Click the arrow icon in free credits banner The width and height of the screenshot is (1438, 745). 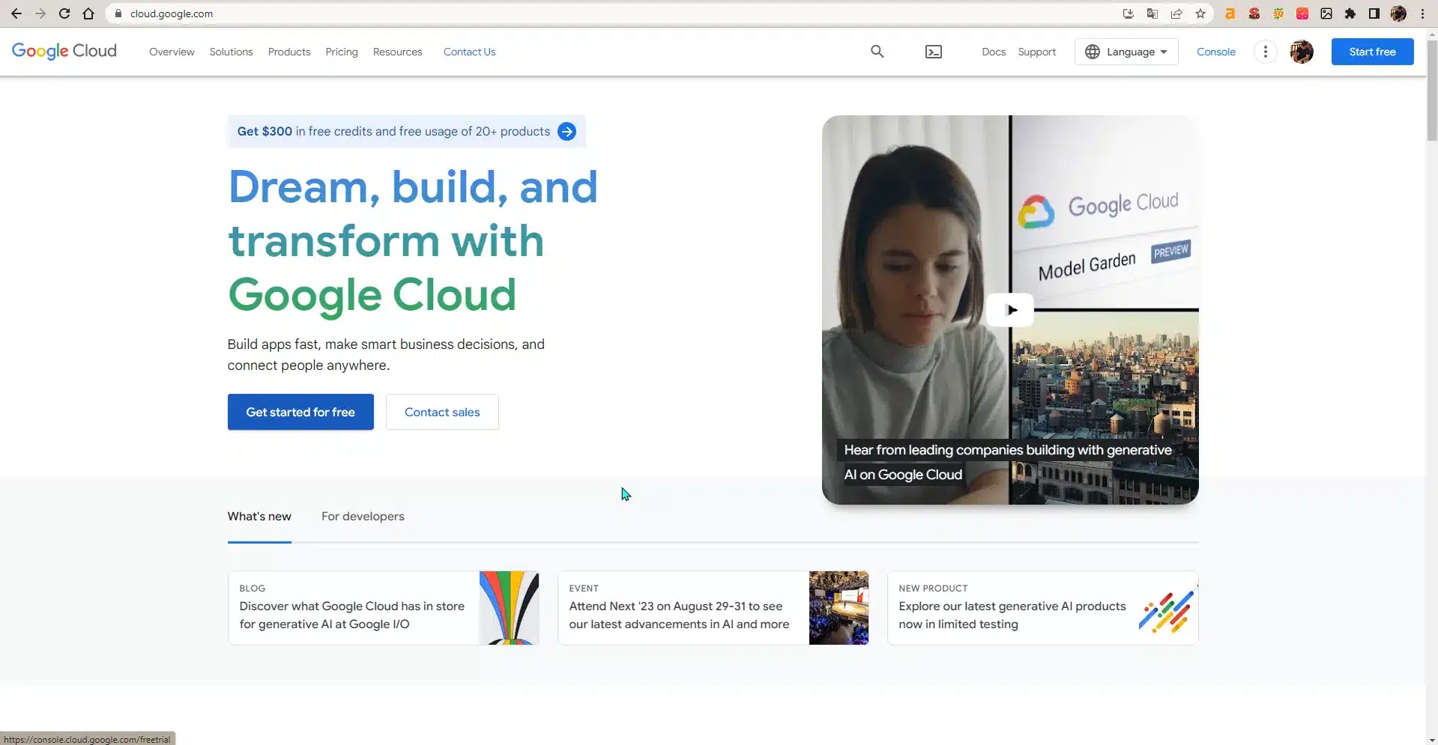(x=567, y=132)
